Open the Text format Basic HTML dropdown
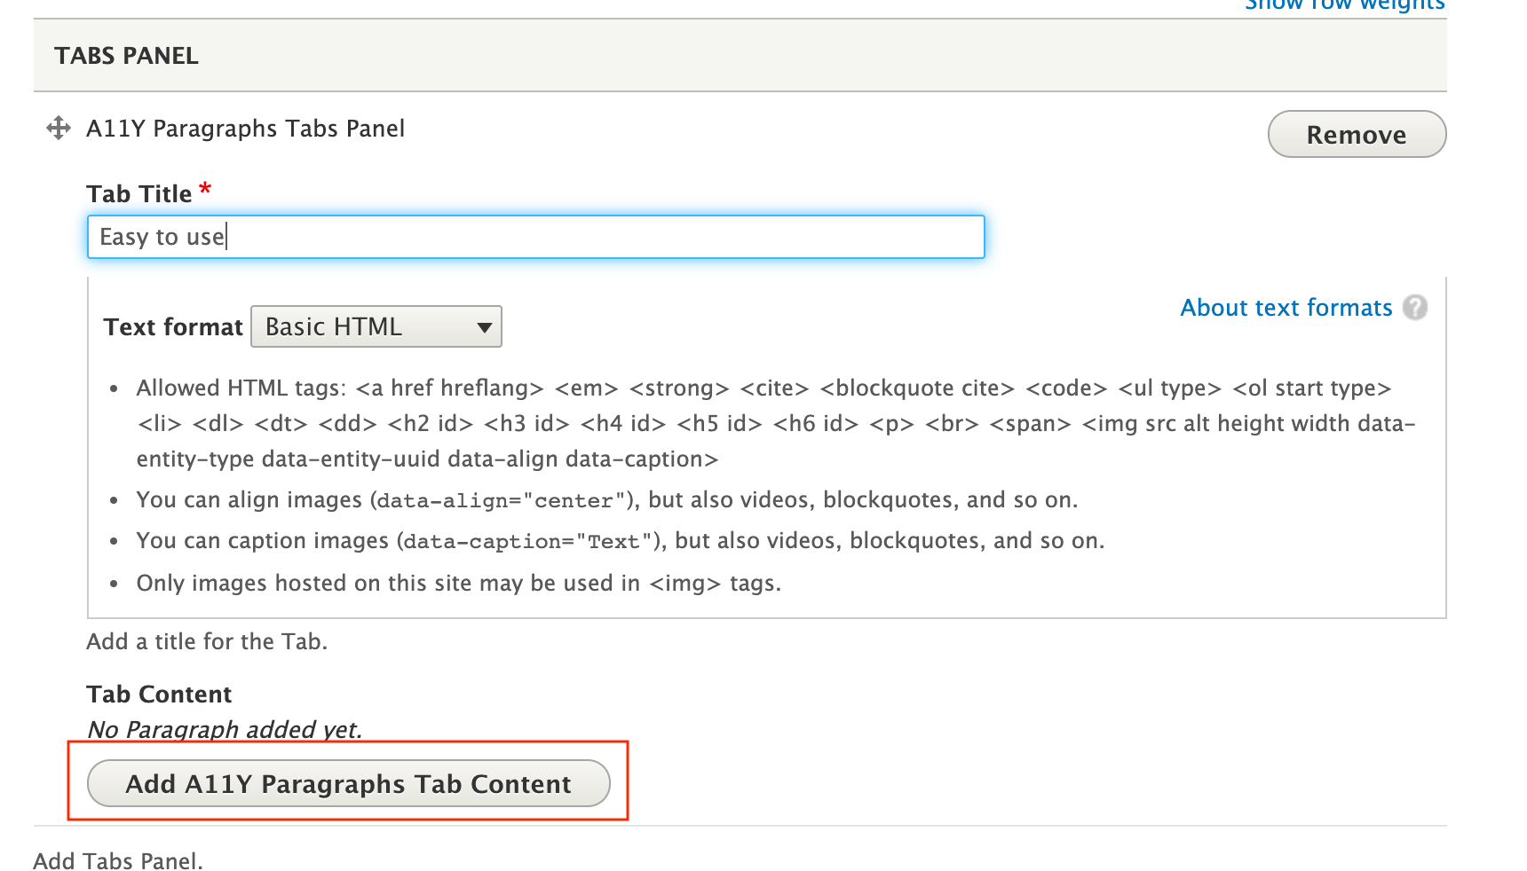Image resolution: width=1527 pixels, height=871 pixels. (x=376, y=327)
